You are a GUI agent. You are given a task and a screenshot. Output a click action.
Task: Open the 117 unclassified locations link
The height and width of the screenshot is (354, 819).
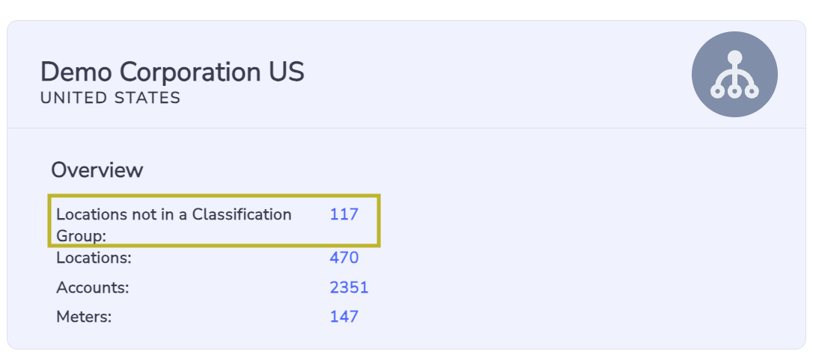pyautogui.click(x=344, y=214)
